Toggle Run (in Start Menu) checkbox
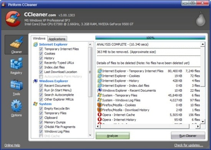Screen dimensions: 211x150 [41, 90]
